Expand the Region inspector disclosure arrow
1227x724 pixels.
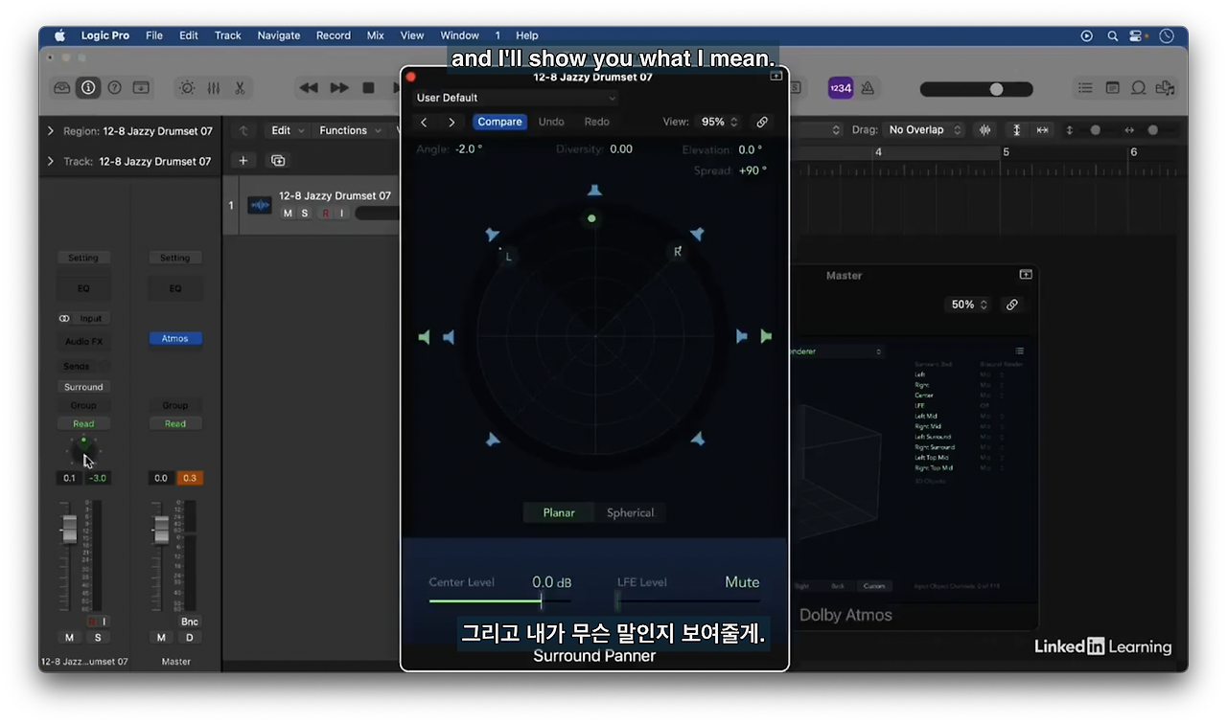(x=50, y=131)
